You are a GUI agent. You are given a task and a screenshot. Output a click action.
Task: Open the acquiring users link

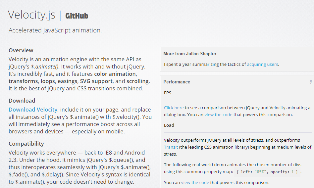263,64
